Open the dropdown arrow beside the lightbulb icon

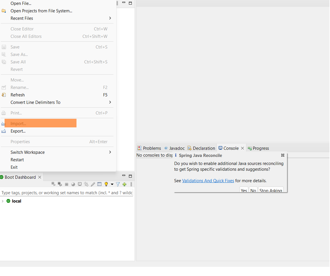click(x=112, y=184)
